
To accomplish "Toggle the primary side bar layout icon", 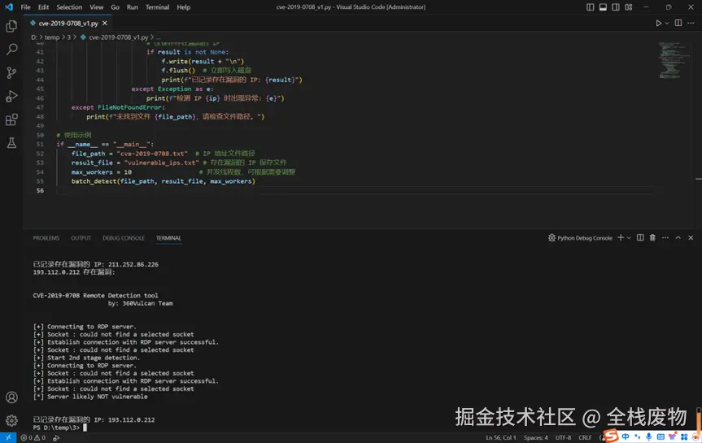I will coord(590,7).
